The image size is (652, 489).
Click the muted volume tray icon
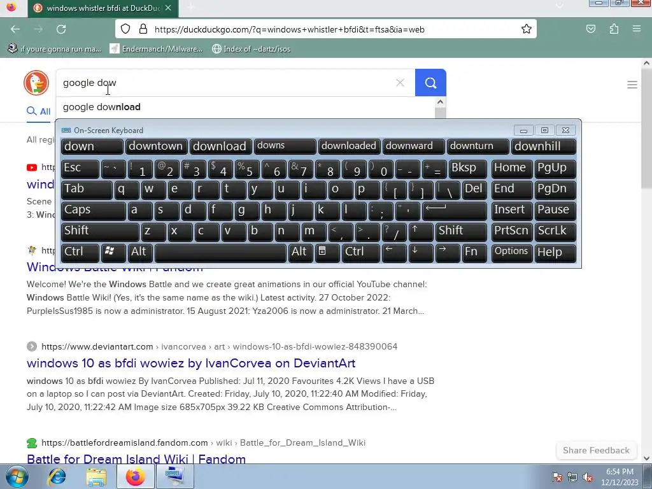click(x=588, y=477)
